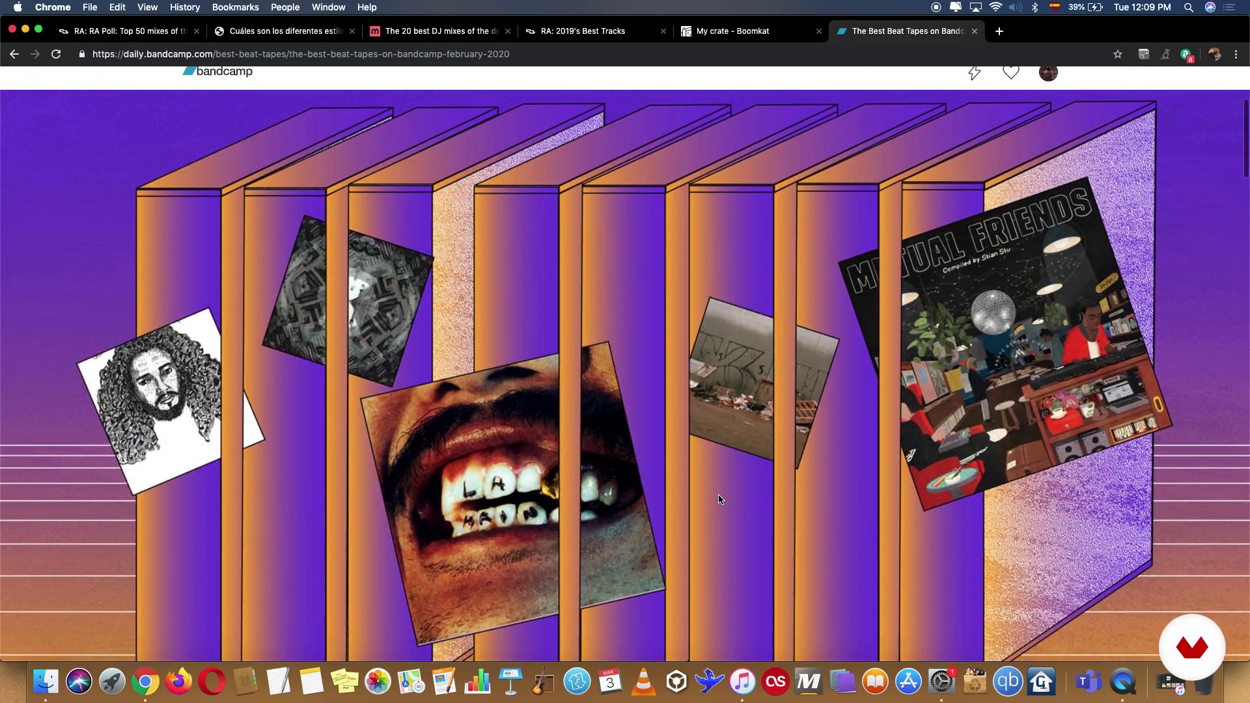
Task: Open the People menu in menu bar
Action: pyautogui.click(x=285, y=7)
